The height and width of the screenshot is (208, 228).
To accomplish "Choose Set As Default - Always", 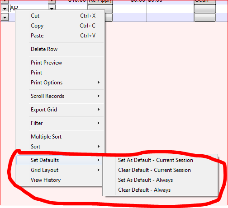I will click(160, 180).
